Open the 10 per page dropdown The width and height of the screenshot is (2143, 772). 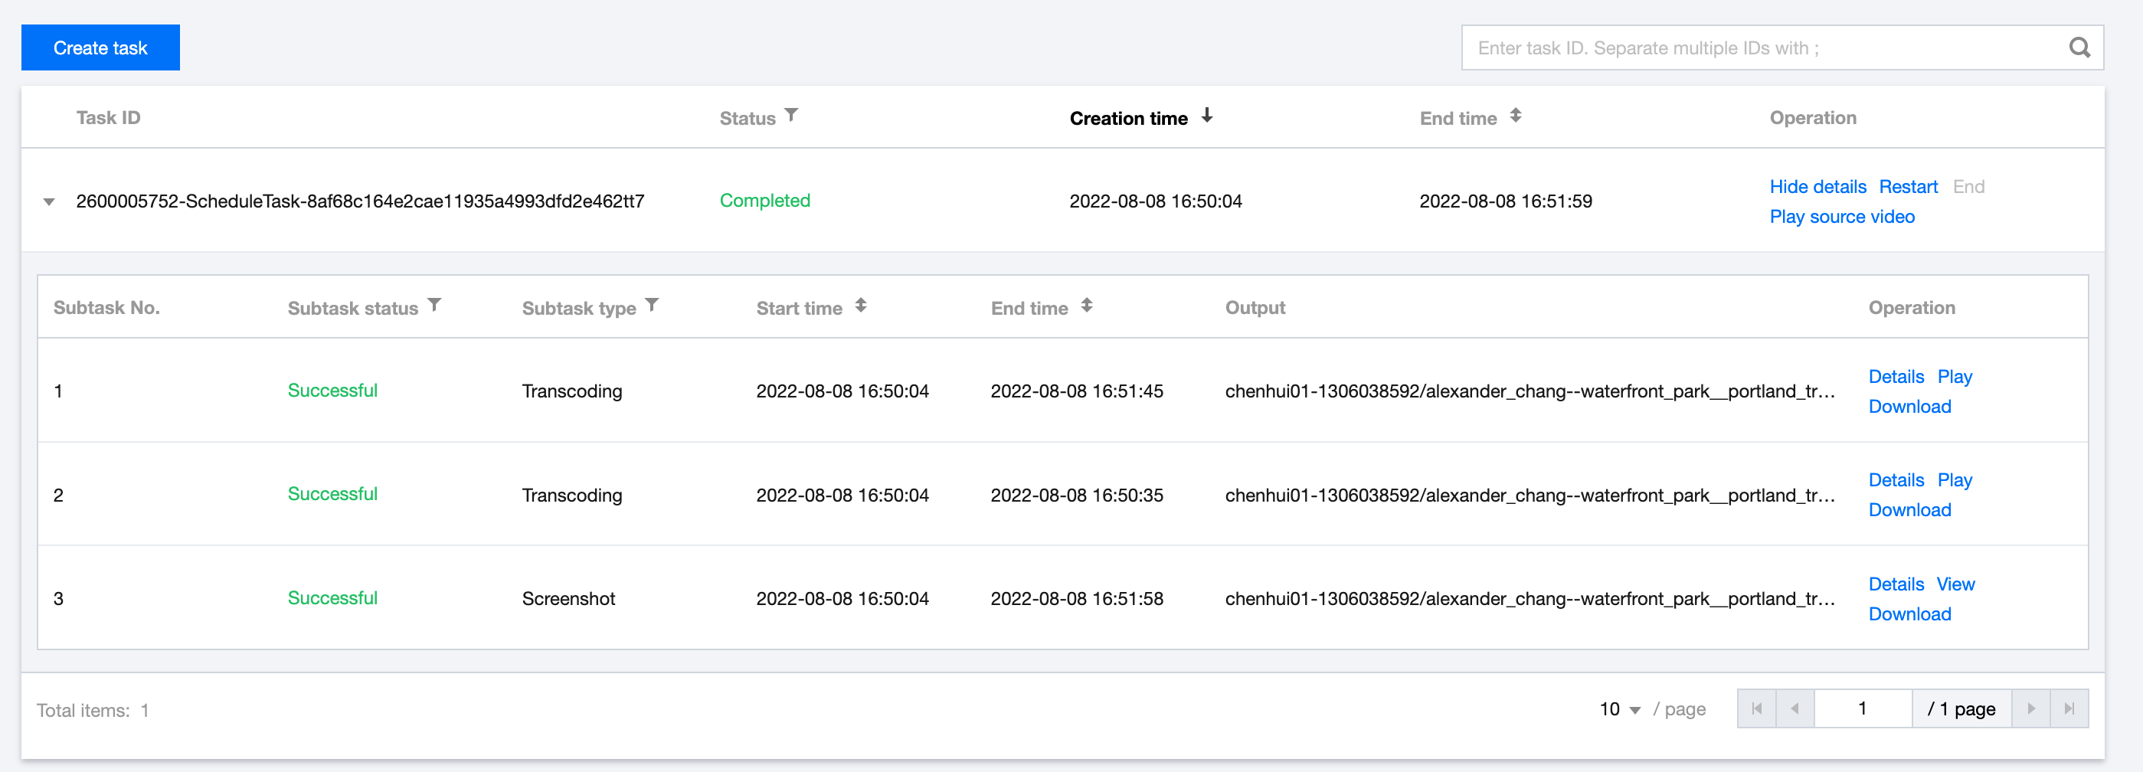[1619, 710]
